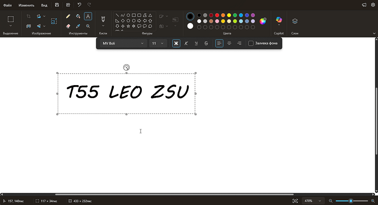378x205 pixels.
Task: Click the Share icon
Action: 68,5
